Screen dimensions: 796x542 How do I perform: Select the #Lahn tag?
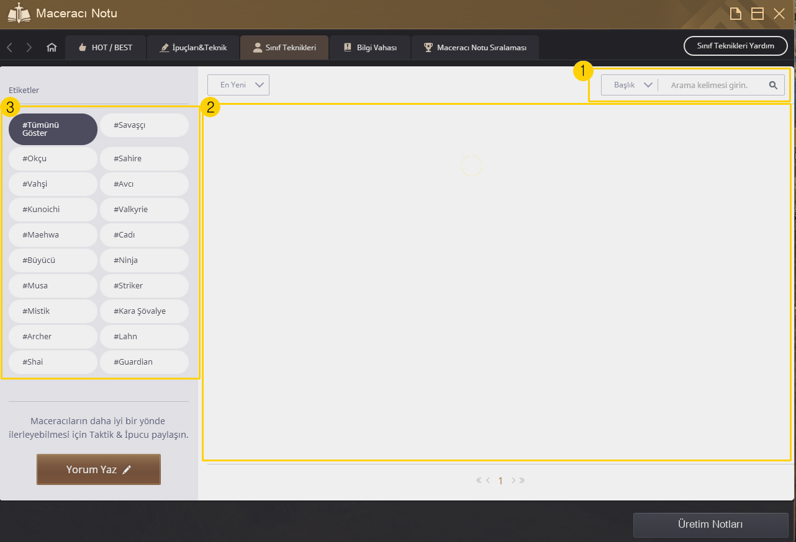coord(144,337)
